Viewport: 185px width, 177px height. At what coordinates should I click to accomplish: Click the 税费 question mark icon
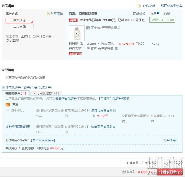pyautogui.click(x=158, y=13)
